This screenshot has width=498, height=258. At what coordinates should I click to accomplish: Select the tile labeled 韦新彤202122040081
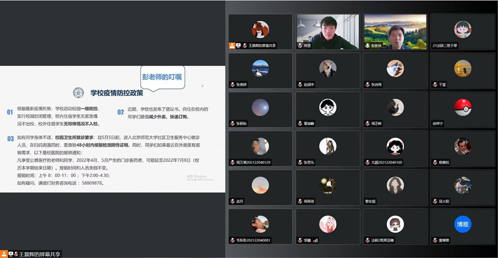coord(260,226)
